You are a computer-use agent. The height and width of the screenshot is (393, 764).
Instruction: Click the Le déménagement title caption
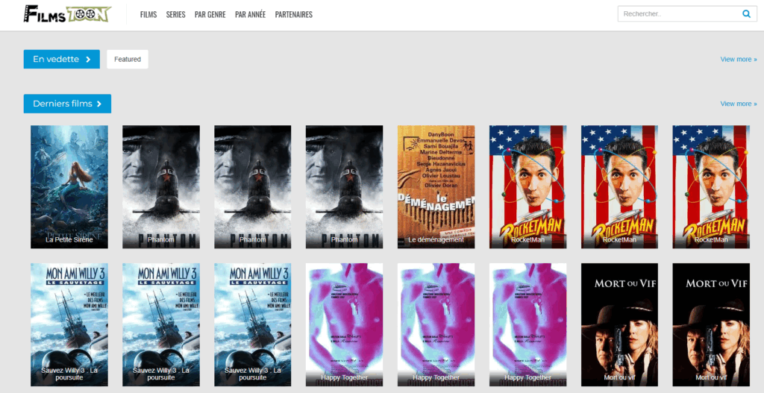click(436, 239)
